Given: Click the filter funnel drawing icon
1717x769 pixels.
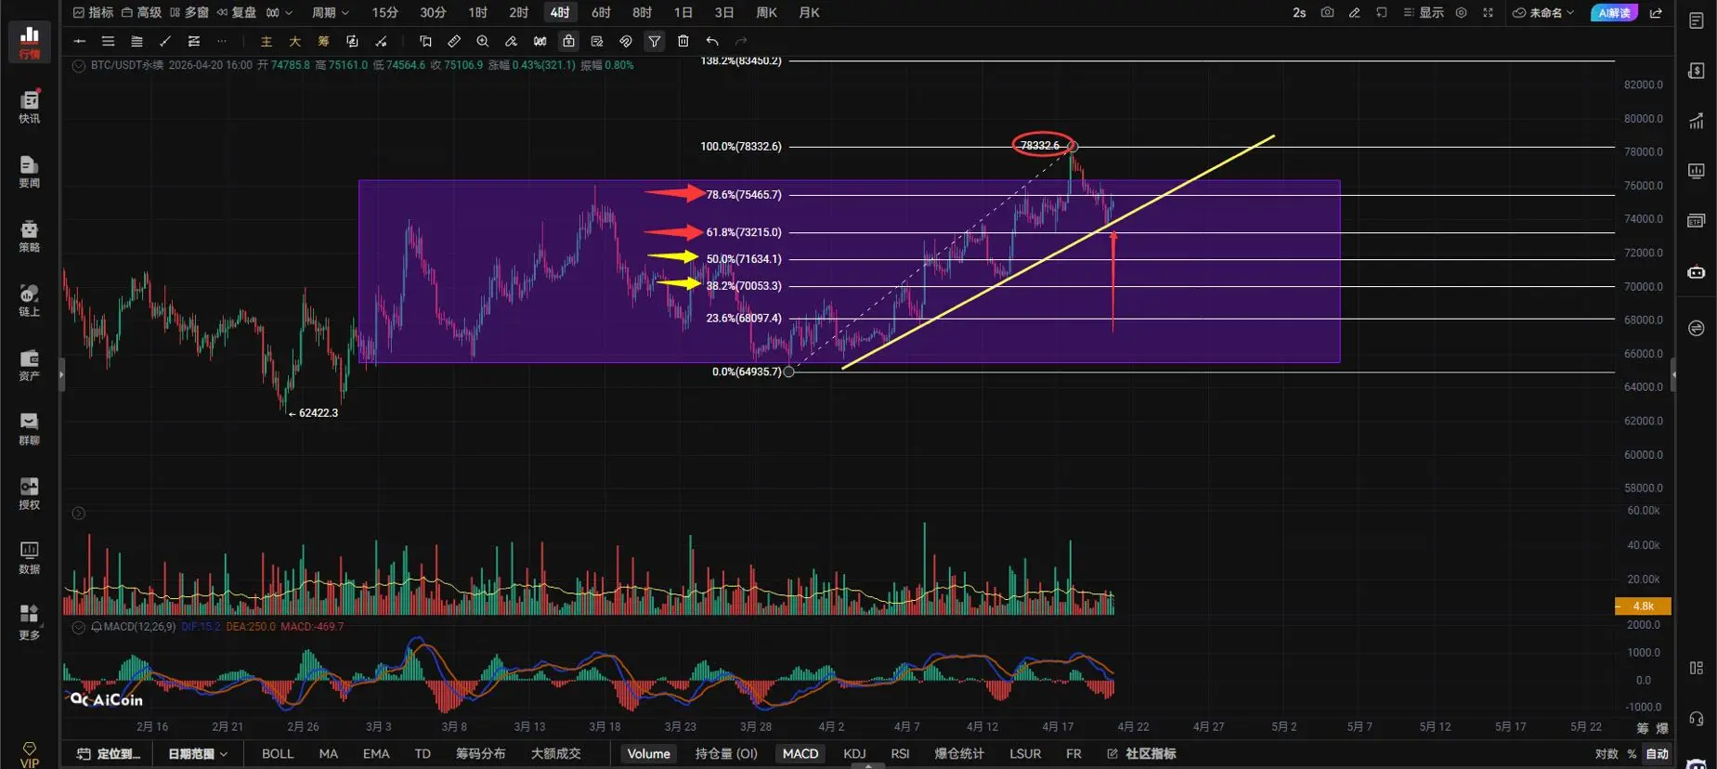Looking at the screenshot, I should coord(655,41).
